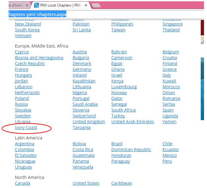Open the United States link
The image size is (207, 188).
point(86,183)
